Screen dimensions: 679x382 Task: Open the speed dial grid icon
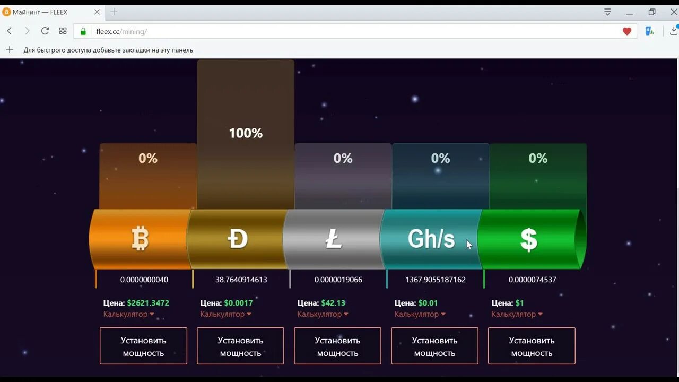pyautogui.click(x=63, y=31)
